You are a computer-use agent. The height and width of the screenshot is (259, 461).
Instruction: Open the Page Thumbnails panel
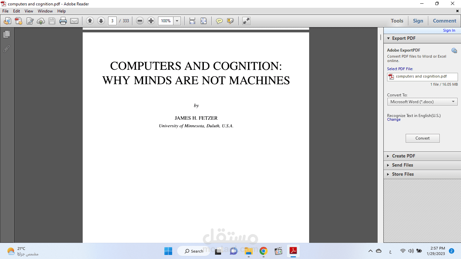[7, 34]
